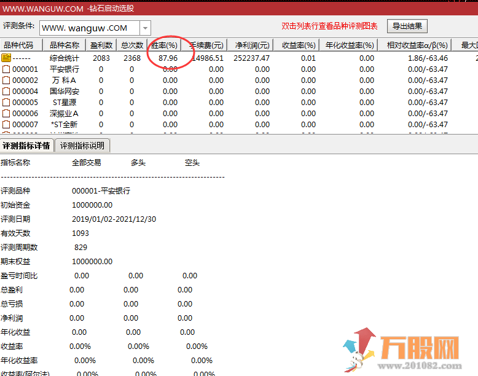Click the icon beside 000007
Image resolution: width=478 pixels, height=376 pixels.
pyautogui.click(x=6, y=125)
